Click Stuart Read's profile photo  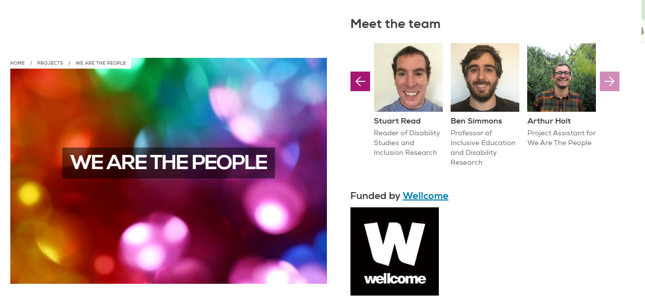click(x=408, y=77)
